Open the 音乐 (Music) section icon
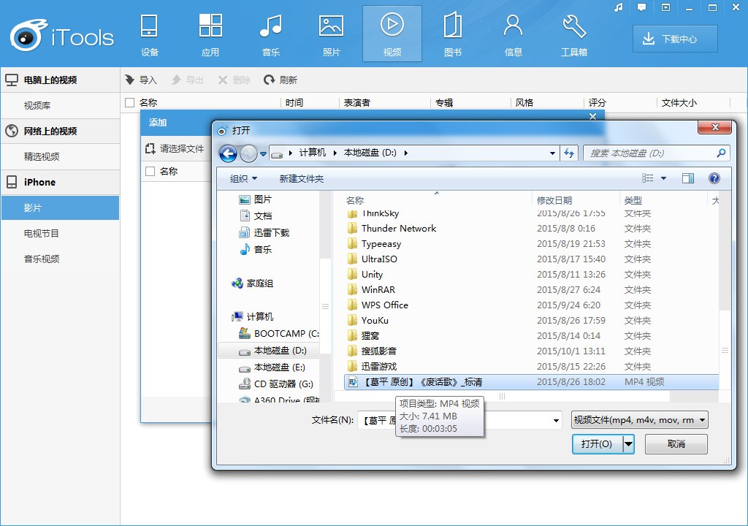 tap(271, 26)
